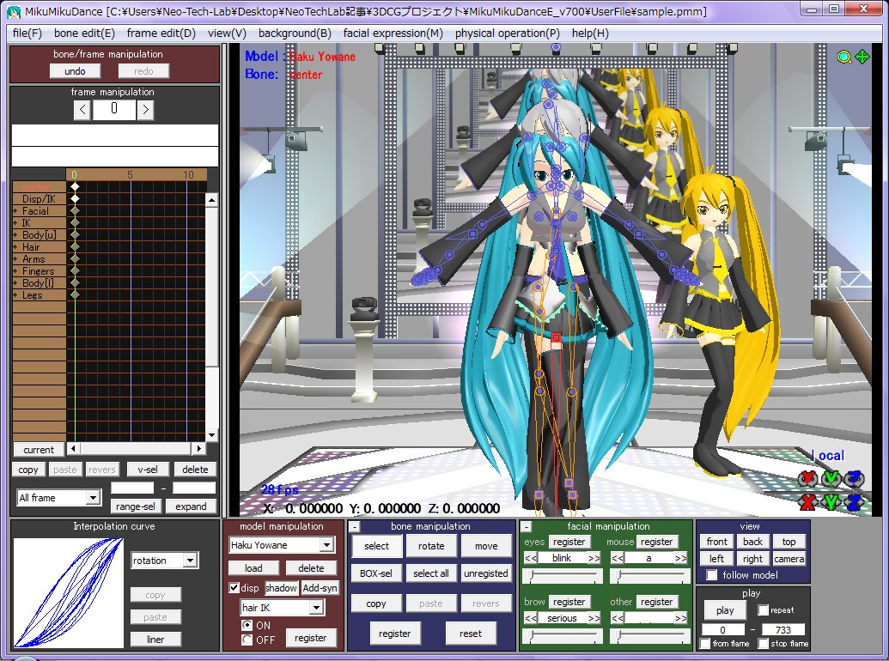This screenshot has width=889, height=661.
Task: Open the Haku Yowane model dropdown
Action: point(326,545)
